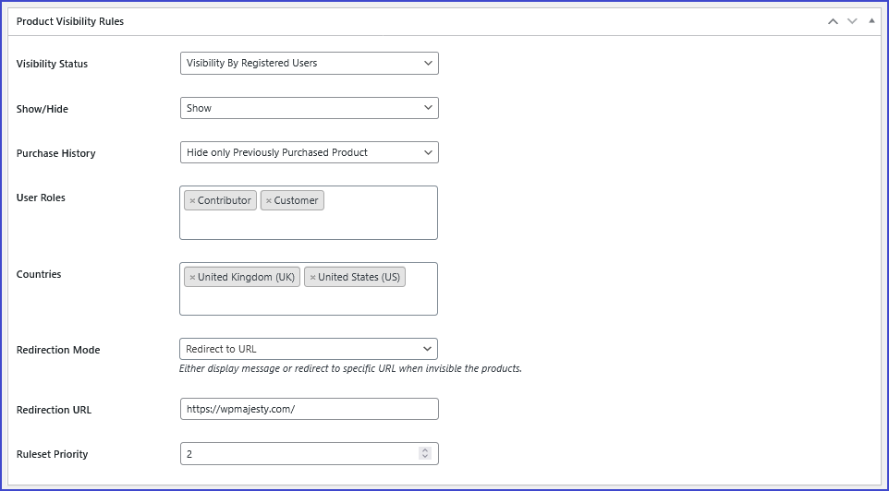889x491 pixels.
Task: Click the Product Visibility Rules heading
Action: [x=70, y=21]
